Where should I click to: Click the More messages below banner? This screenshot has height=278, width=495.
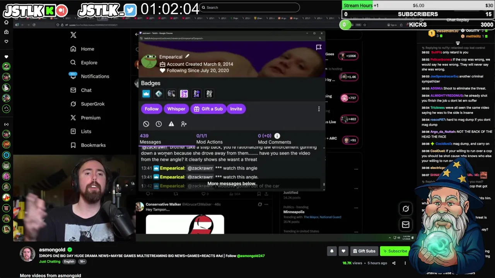[x=232, y=184]
